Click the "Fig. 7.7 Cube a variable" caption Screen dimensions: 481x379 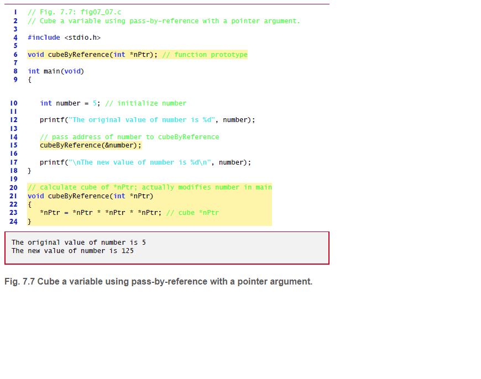click(158, 282)
